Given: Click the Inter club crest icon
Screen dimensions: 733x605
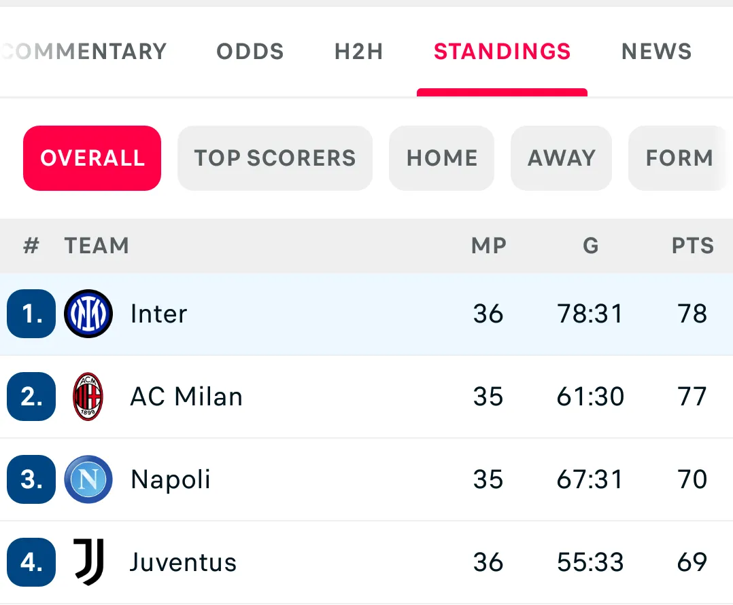Looking at the screenshot, I should 88,314.
